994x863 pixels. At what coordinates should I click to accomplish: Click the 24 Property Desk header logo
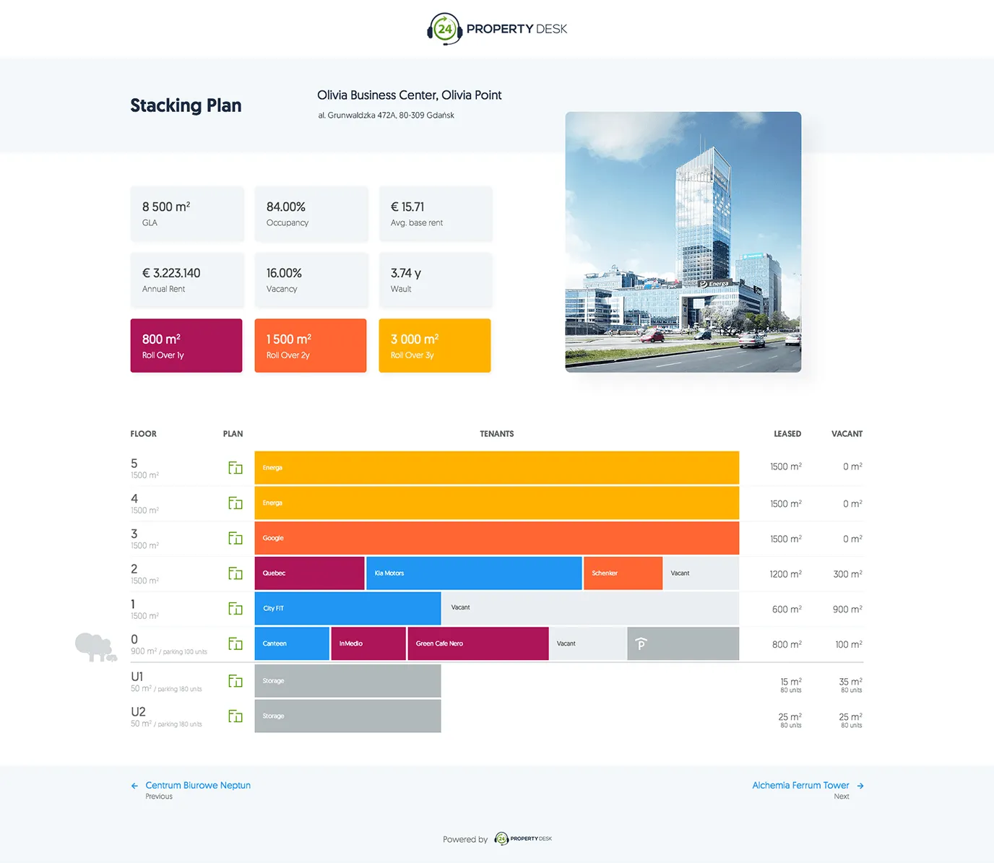(x=497, y=29)
